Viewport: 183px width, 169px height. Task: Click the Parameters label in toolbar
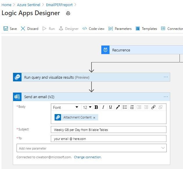point(123,29)
